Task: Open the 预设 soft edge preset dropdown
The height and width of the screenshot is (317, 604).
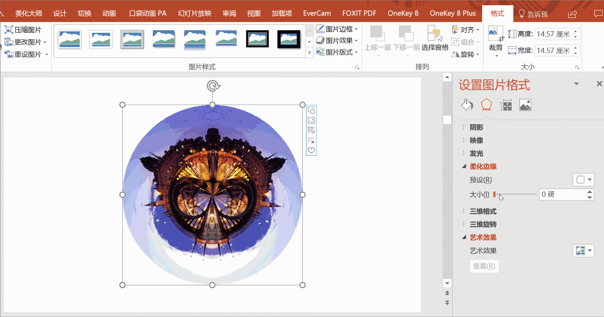Action: point(583,180)
